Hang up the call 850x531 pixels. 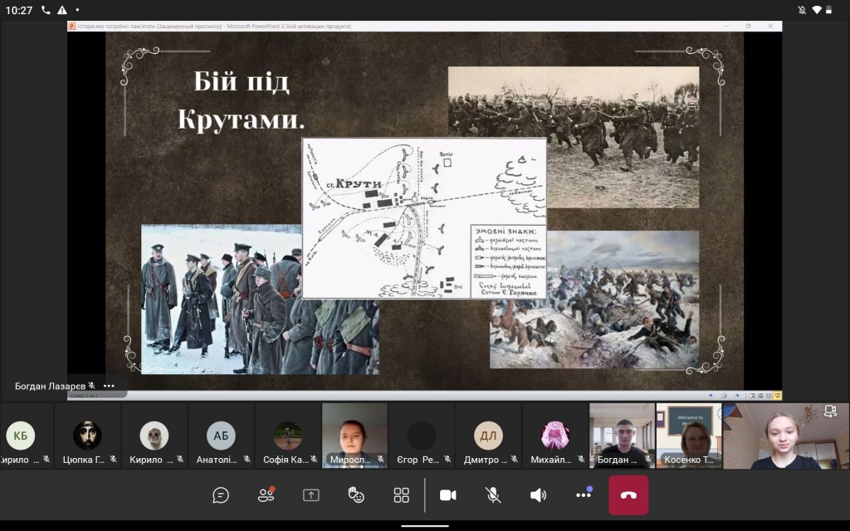[x=628, y=495]
